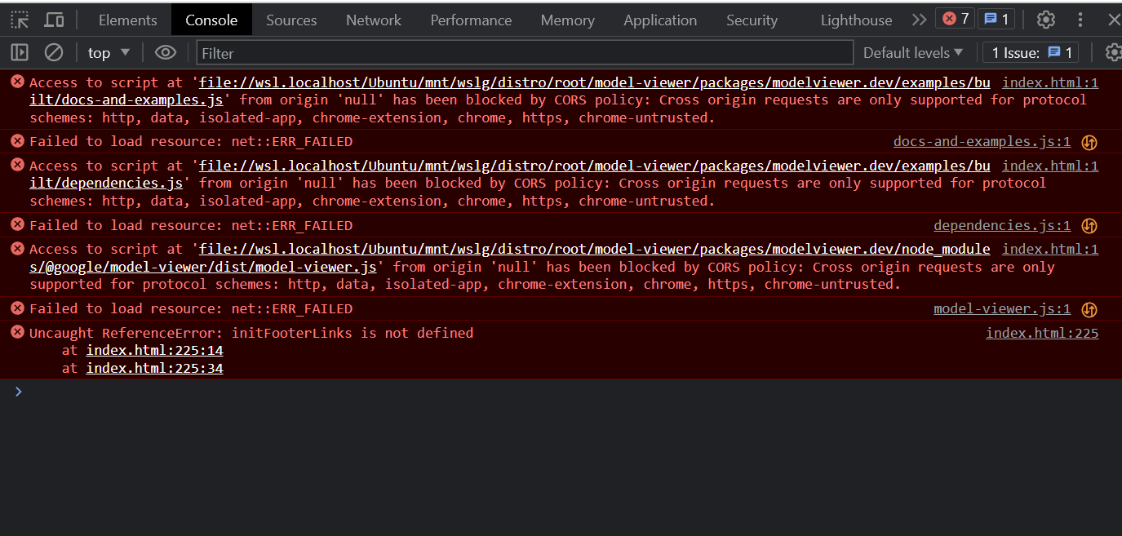Click the 1 Issue button
Screen dimensions: 1122x536
1030,51
